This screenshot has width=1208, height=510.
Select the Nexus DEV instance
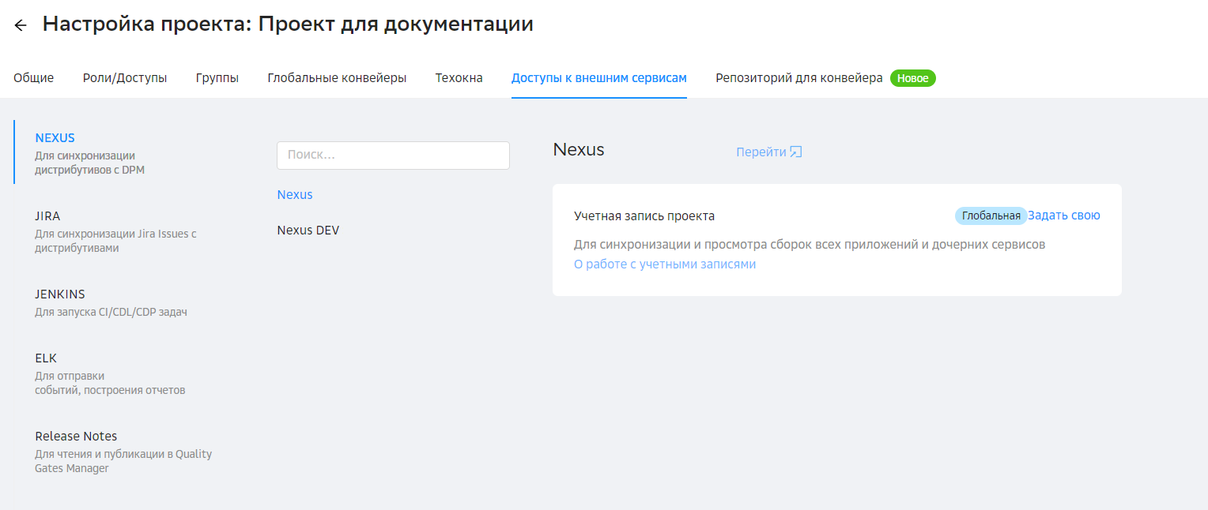308,231
